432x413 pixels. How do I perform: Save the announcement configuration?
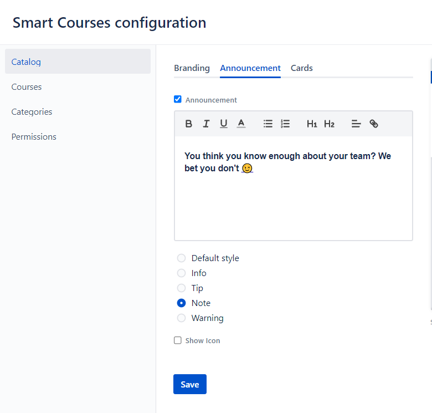190,385
